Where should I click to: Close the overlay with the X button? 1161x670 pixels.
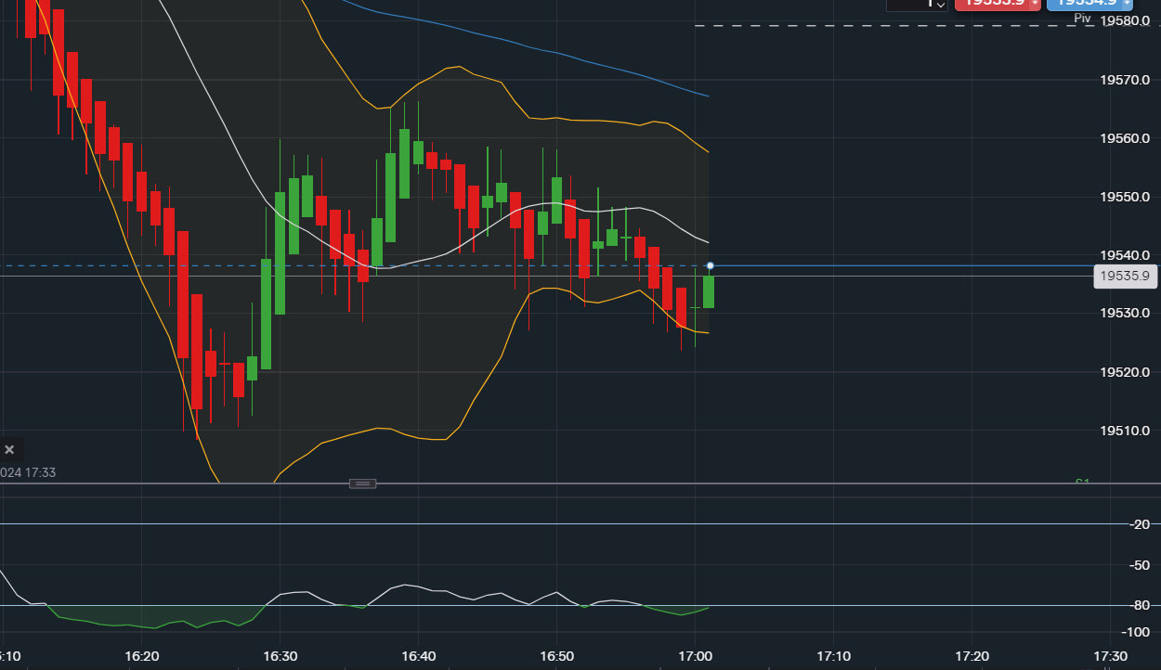9,450
